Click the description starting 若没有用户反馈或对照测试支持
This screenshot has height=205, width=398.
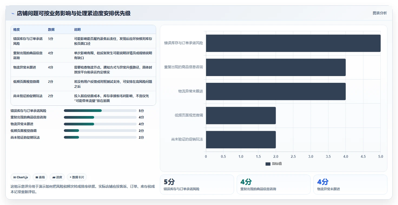(113, 84)
